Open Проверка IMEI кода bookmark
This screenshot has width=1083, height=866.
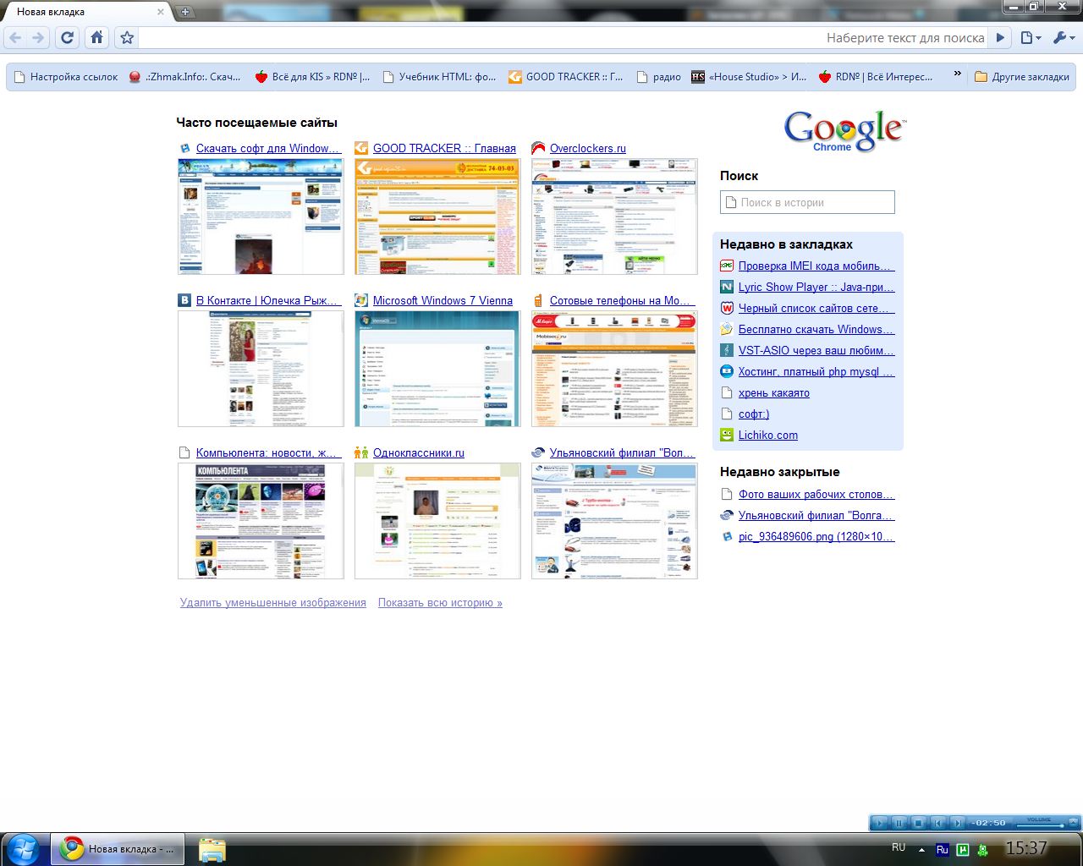pos(816,266)
